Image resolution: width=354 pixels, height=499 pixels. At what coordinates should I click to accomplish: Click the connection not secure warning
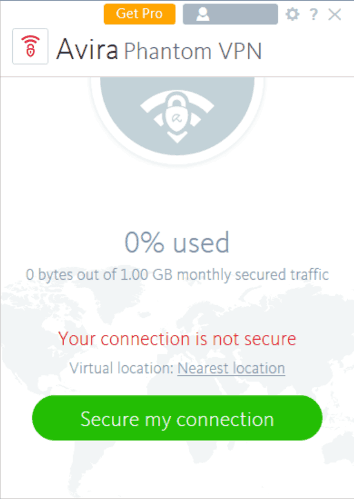177,339
